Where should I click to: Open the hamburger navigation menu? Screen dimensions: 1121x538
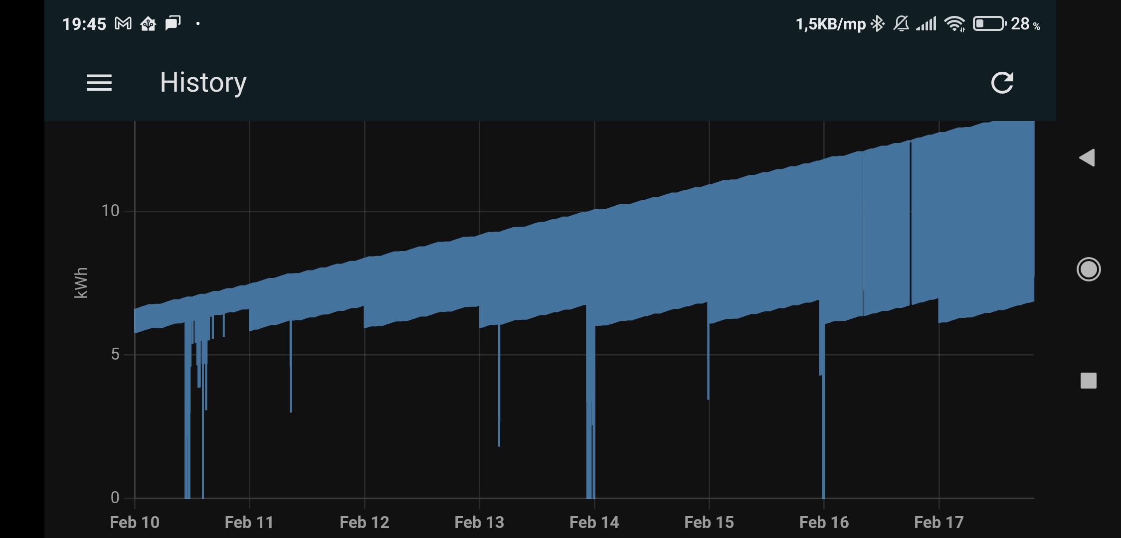coord(99,83)
